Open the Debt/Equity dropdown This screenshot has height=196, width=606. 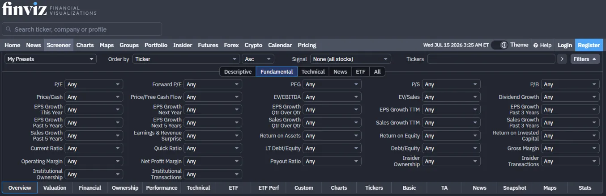tap(451, 148)
